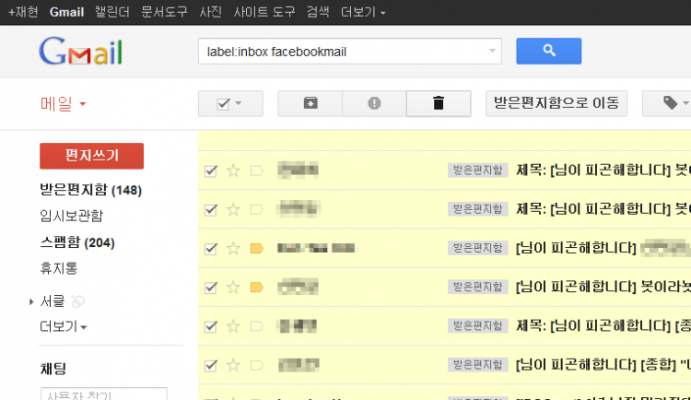
Task: Click the Gmail logo
Action: (81, 52)
